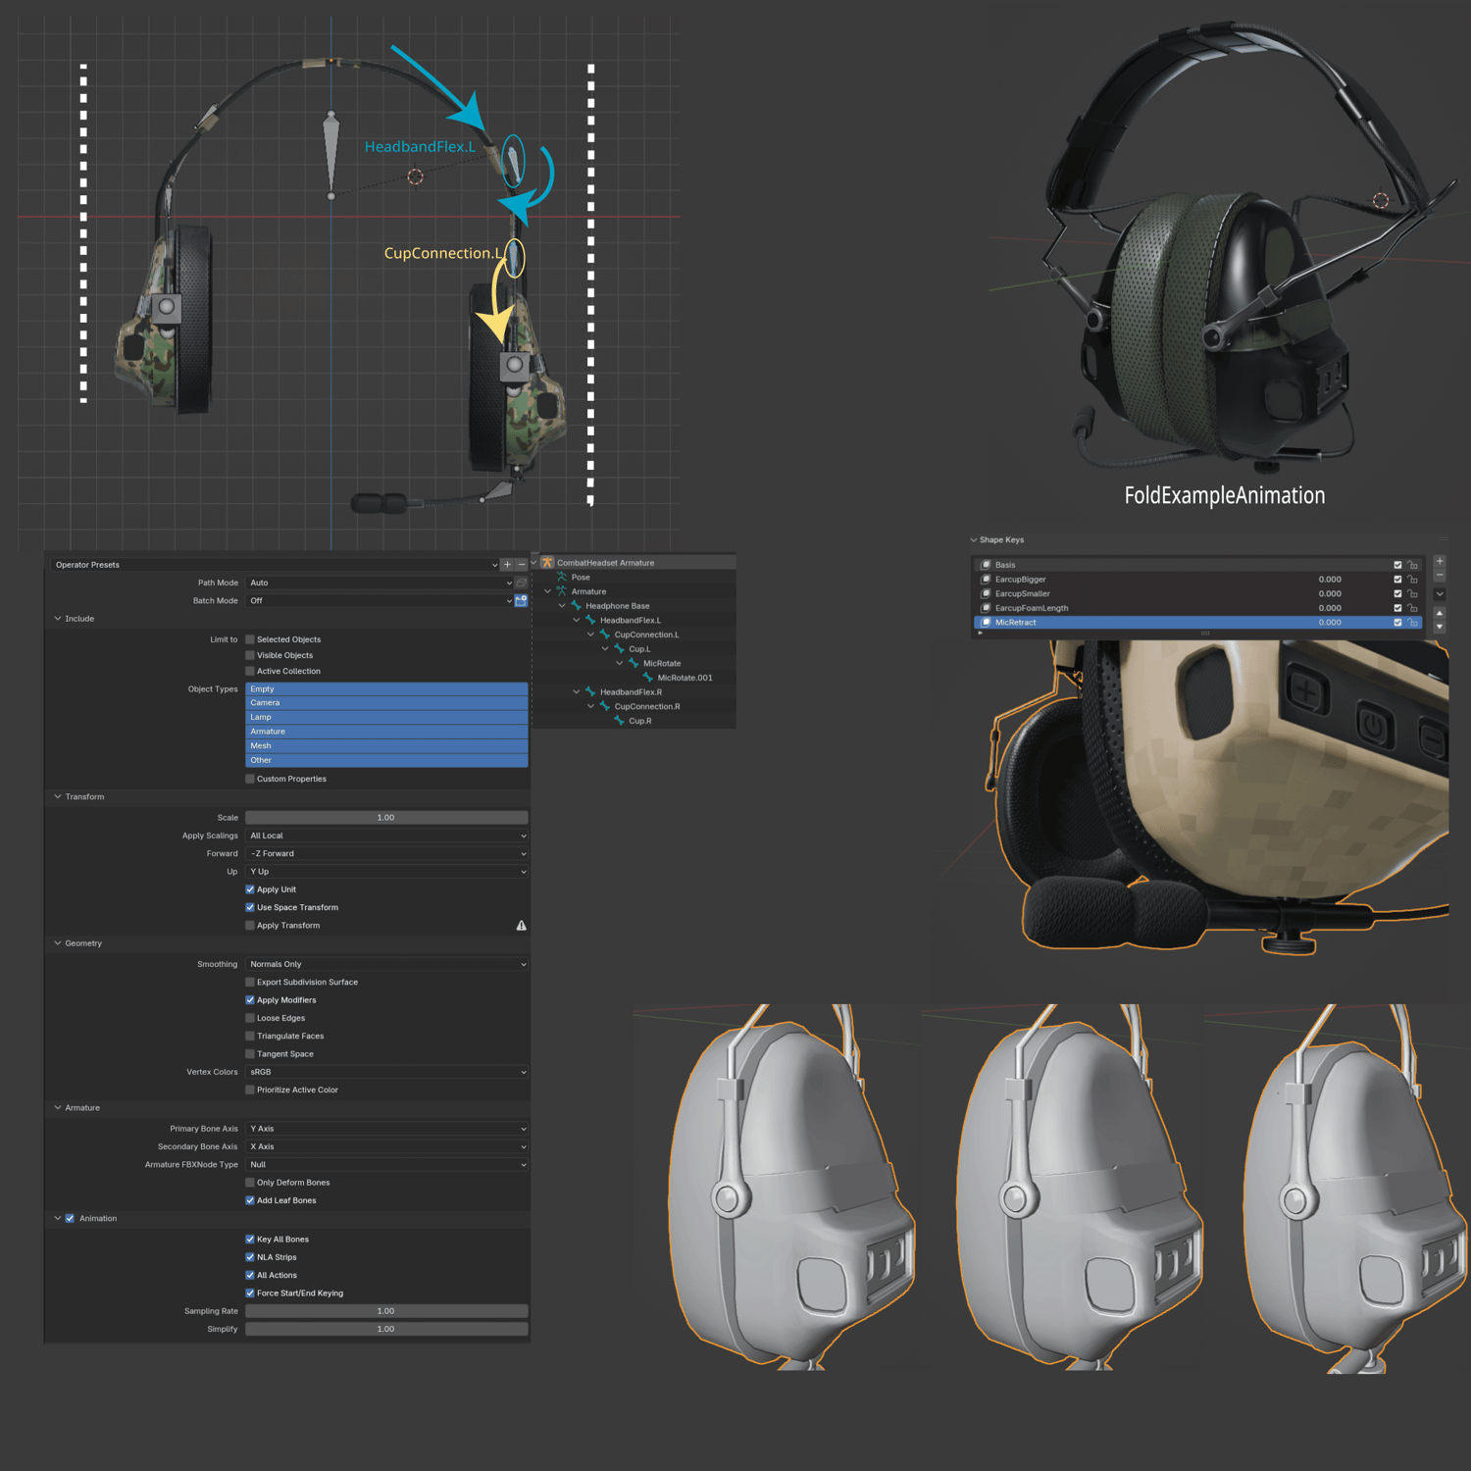Remove the selected shape key with minus button
Image resolution: width=1471 pixels, height=1471 pixels.
[1440, 576]
